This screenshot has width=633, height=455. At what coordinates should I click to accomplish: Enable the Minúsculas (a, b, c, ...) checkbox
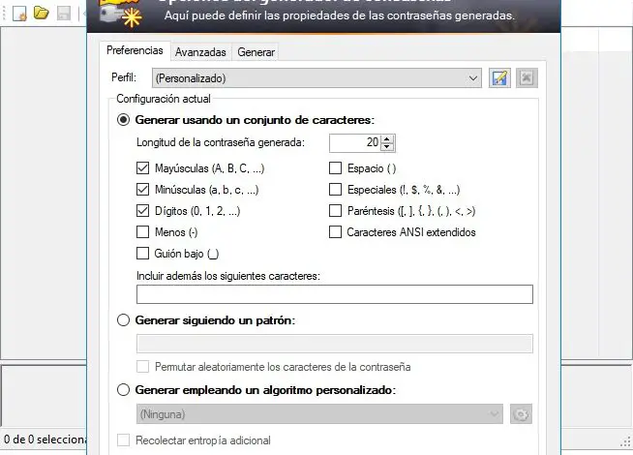pyautogui.click(x=144, y=190)
